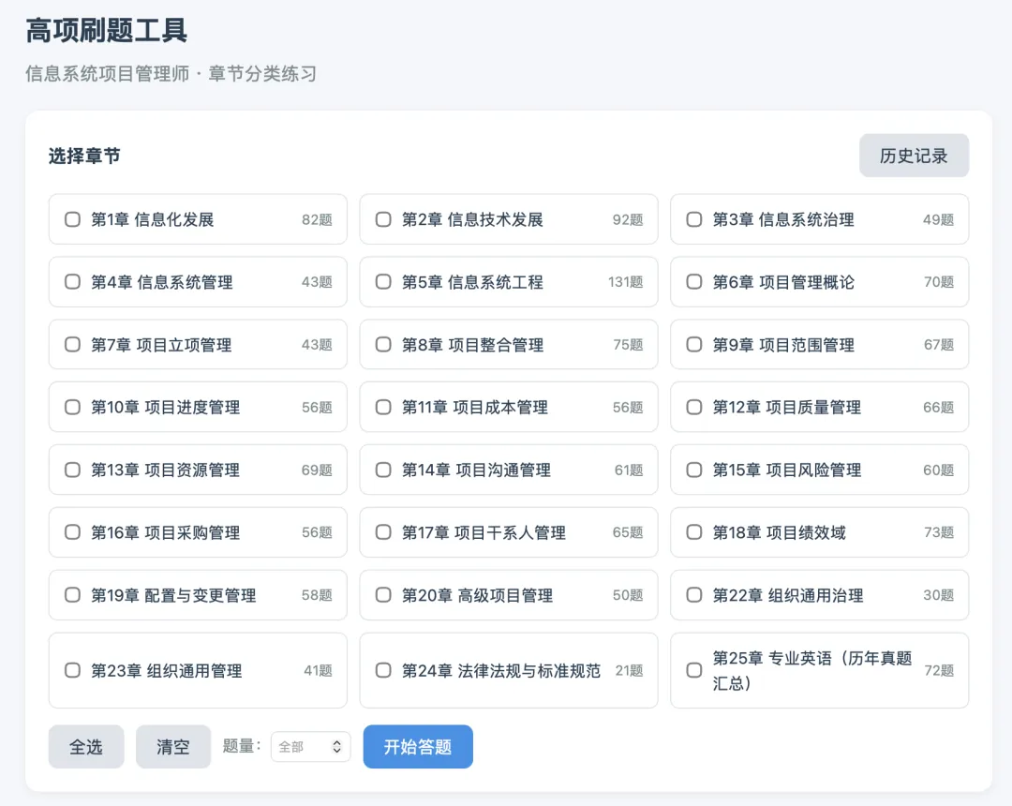Tick the 第13章 项目资源管理 checkbox
Image resolution: width=1012 pixels, height=806 pixels.
[x=72, y=470]
